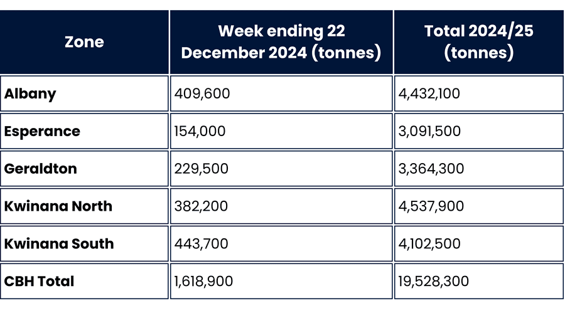
Task: Click Kwinana North season total 4,537,900
Action: point(431,206)
